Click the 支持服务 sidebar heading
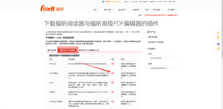Screen dimensions: 223x109 click(151, 49)
